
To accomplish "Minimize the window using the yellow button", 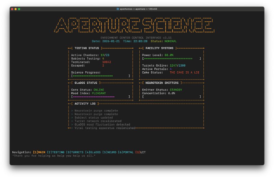I will click(16, 9).
